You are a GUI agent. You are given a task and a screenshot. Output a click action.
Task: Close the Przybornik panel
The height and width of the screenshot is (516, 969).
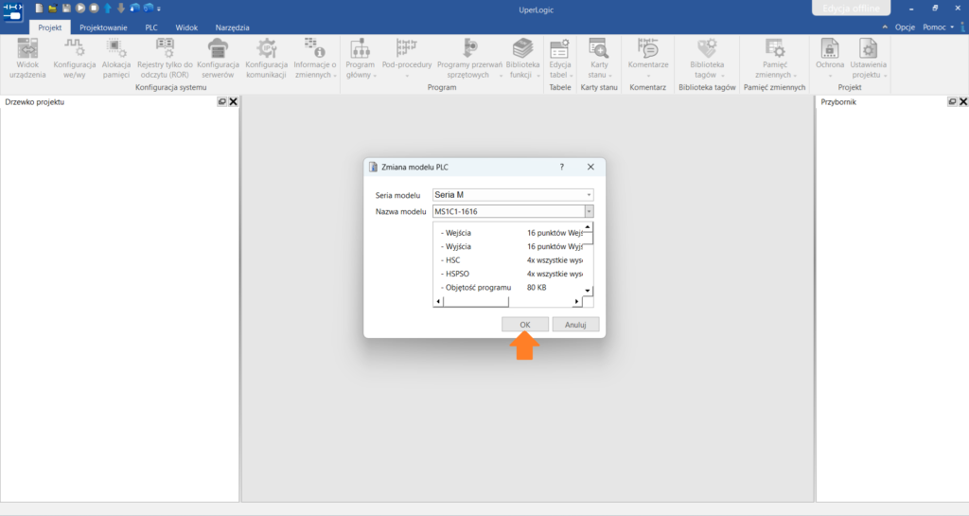point(963,101)
